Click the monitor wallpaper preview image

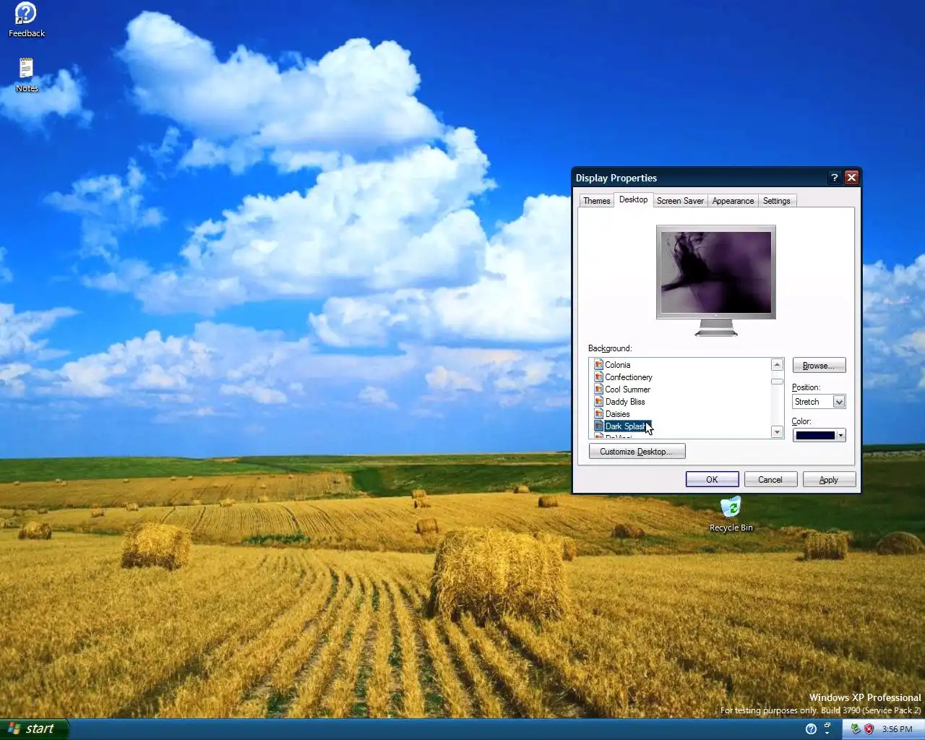tap(716, 272)
